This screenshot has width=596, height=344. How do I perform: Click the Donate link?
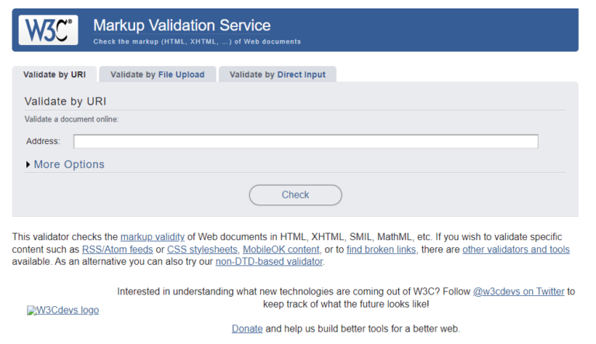click(248, 329)
